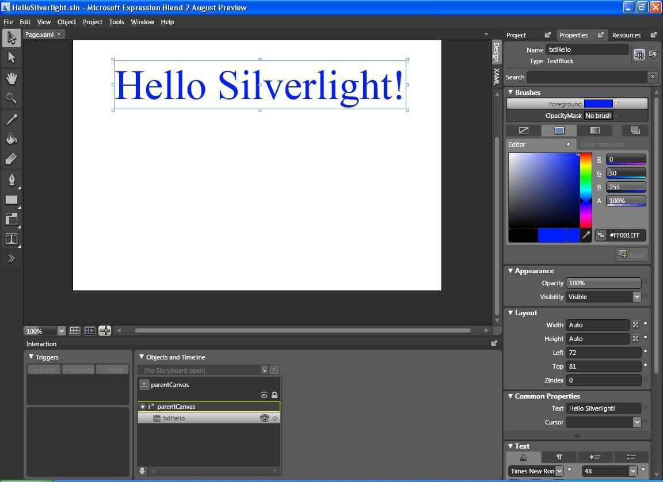This screenshot has width=663, height=482.
Task: Select the Grid layout panel tool
Action: (12, 219)
